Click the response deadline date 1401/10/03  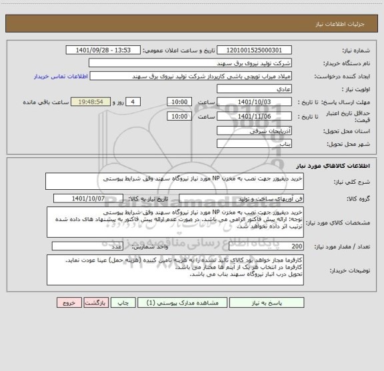(254, 102)
